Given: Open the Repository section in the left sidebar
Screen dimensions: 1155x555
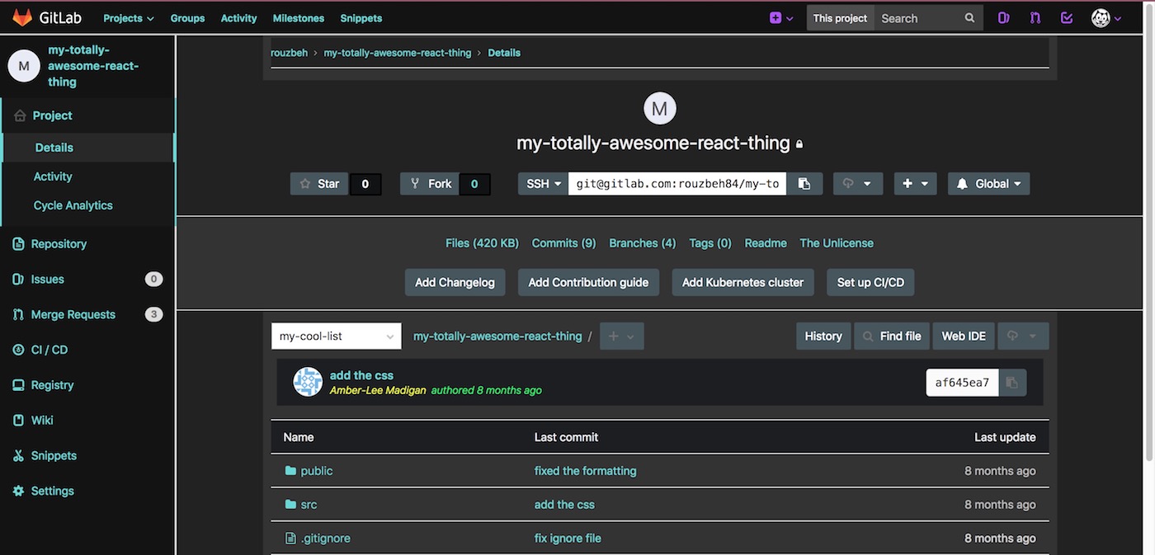Looking at the screenshot, I should click(58, 243).
